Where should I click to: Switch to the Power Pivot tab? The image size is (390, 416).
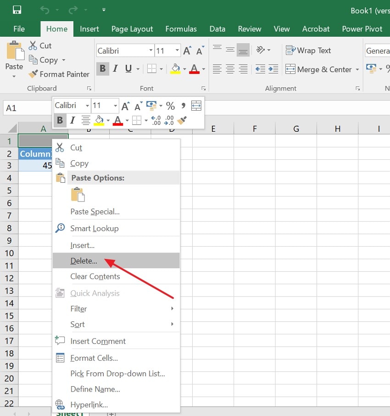362,28
